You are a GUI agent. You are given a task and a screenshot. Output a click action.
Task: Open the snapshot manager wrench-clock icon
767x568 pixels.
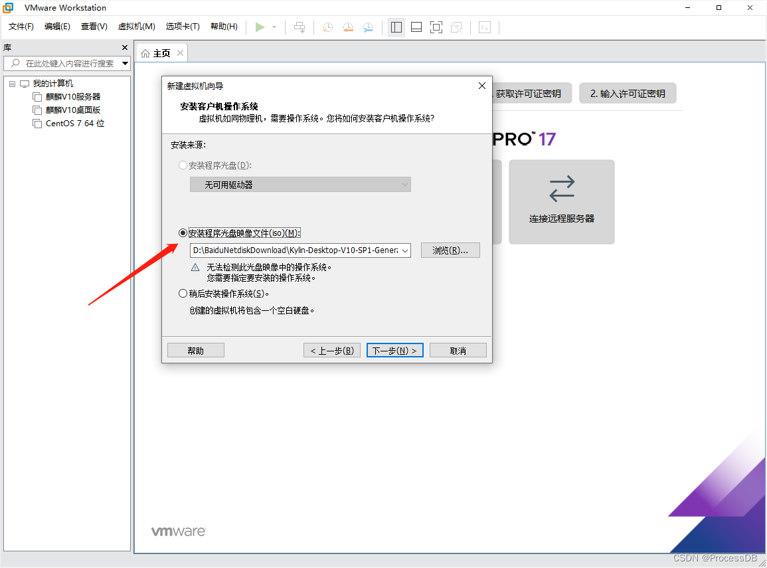coord(368,27)
